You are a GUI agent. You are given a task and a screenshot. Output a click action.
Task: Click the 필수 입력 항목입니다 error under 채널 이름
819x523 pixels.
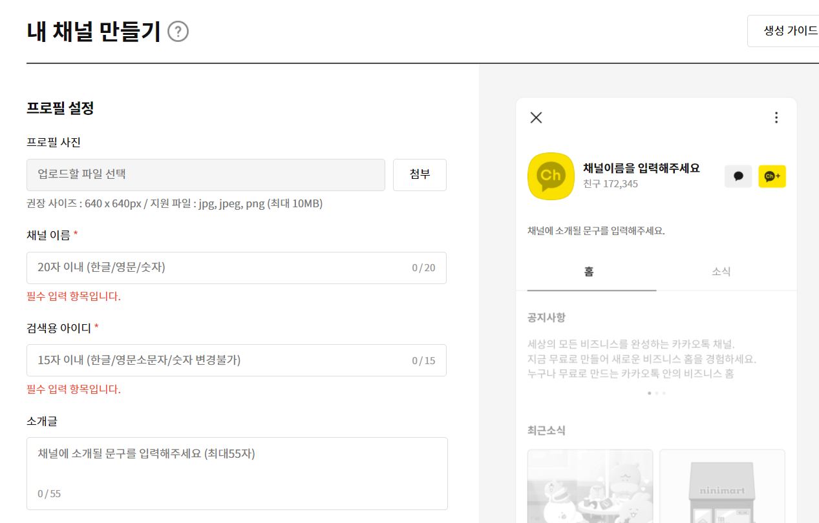tap(74, 296)
